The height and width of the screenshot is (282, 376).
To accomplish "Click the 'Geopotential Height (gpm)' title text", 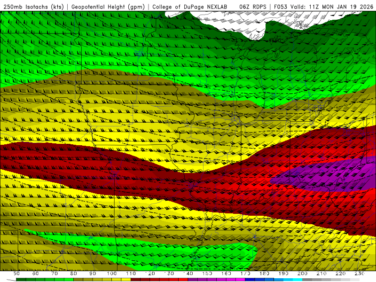I will click(108, 7).
